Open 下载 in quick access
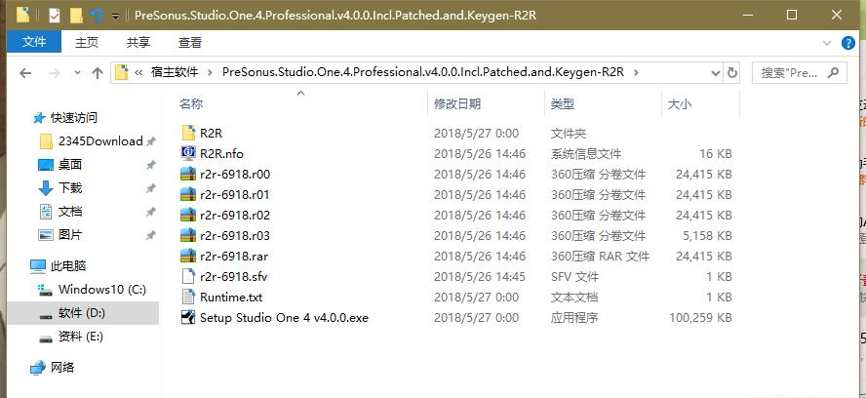Screen dimensions: 866x398 pyautogui.click(x=60, y=188)
